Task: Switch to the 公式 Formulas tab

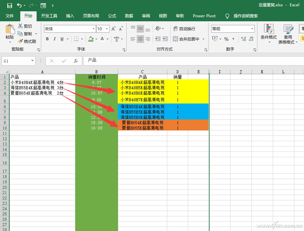Action: [x=112, y=16]
